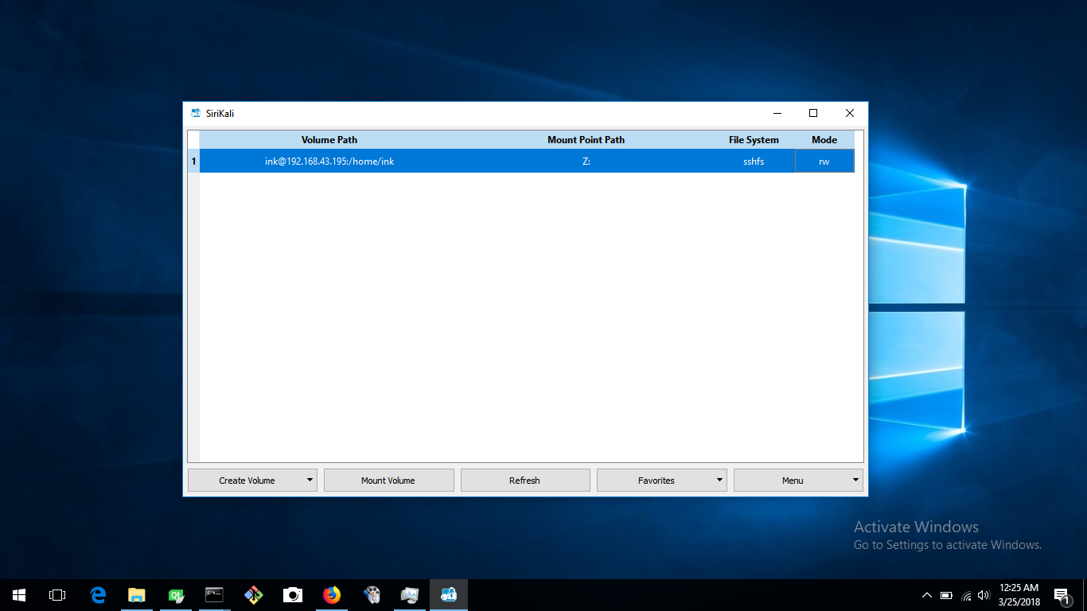Select the Mount Point Path column header
This screenshot has width=1087, height=611.
(x=586, y=140)
